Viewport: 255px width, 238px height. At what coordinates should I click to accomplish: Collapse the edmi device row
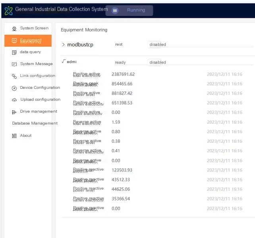64,61
